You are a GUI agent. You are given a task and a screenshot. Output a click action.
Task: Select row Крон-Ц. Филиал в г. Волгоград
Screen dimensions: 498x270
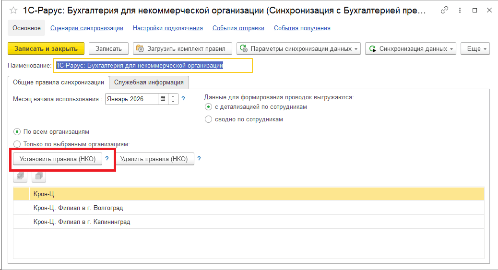249,208
